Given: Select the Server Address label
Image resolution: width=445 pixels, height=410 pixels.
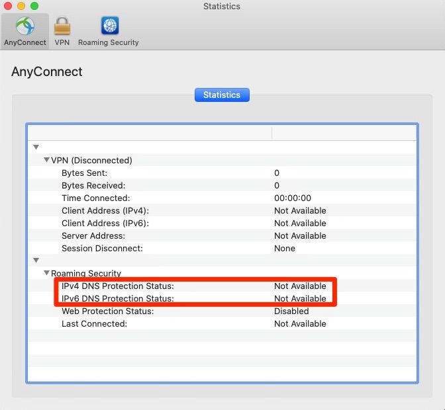Looking at the screenshot, I should pos(93,235).
